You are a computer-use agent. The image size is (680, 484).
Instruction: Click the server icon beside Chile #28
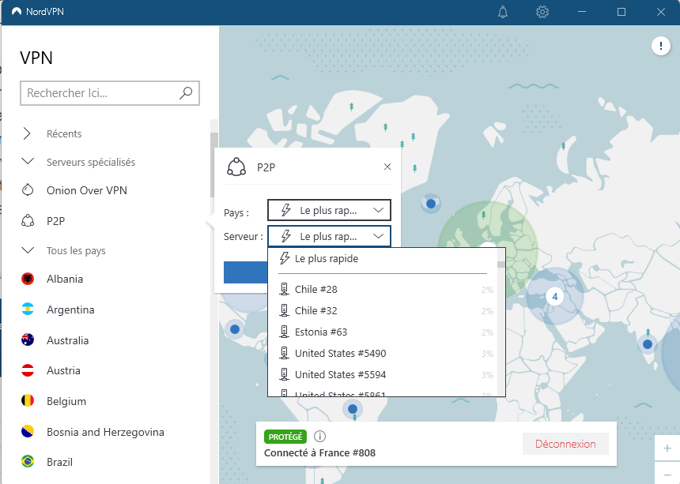(284, 289)
